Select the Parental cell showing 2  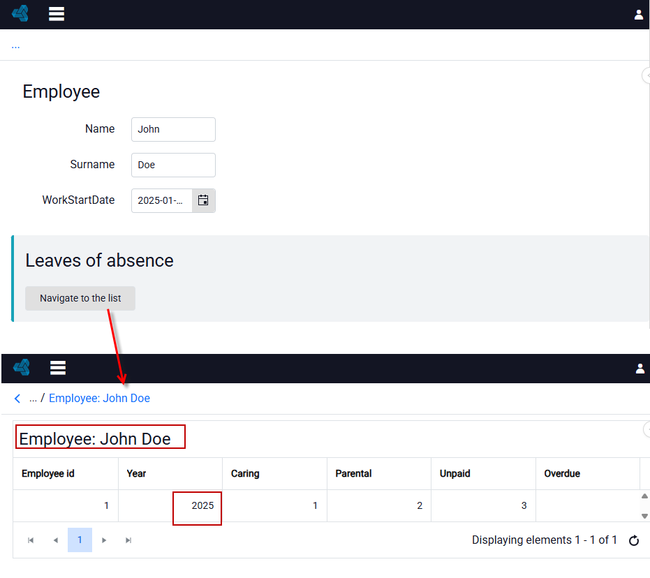(x=379, y=506)
